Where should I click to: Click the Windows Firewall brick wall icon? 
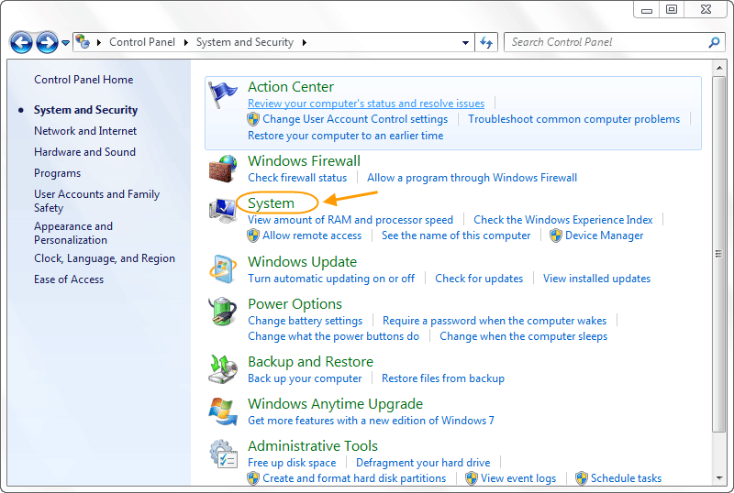223,169
